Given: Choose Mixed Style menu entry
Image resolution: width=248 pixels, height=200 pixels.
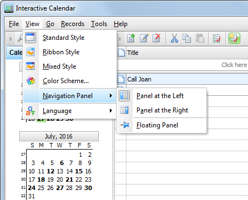Looking at the screenshot, I should point(70,66).
